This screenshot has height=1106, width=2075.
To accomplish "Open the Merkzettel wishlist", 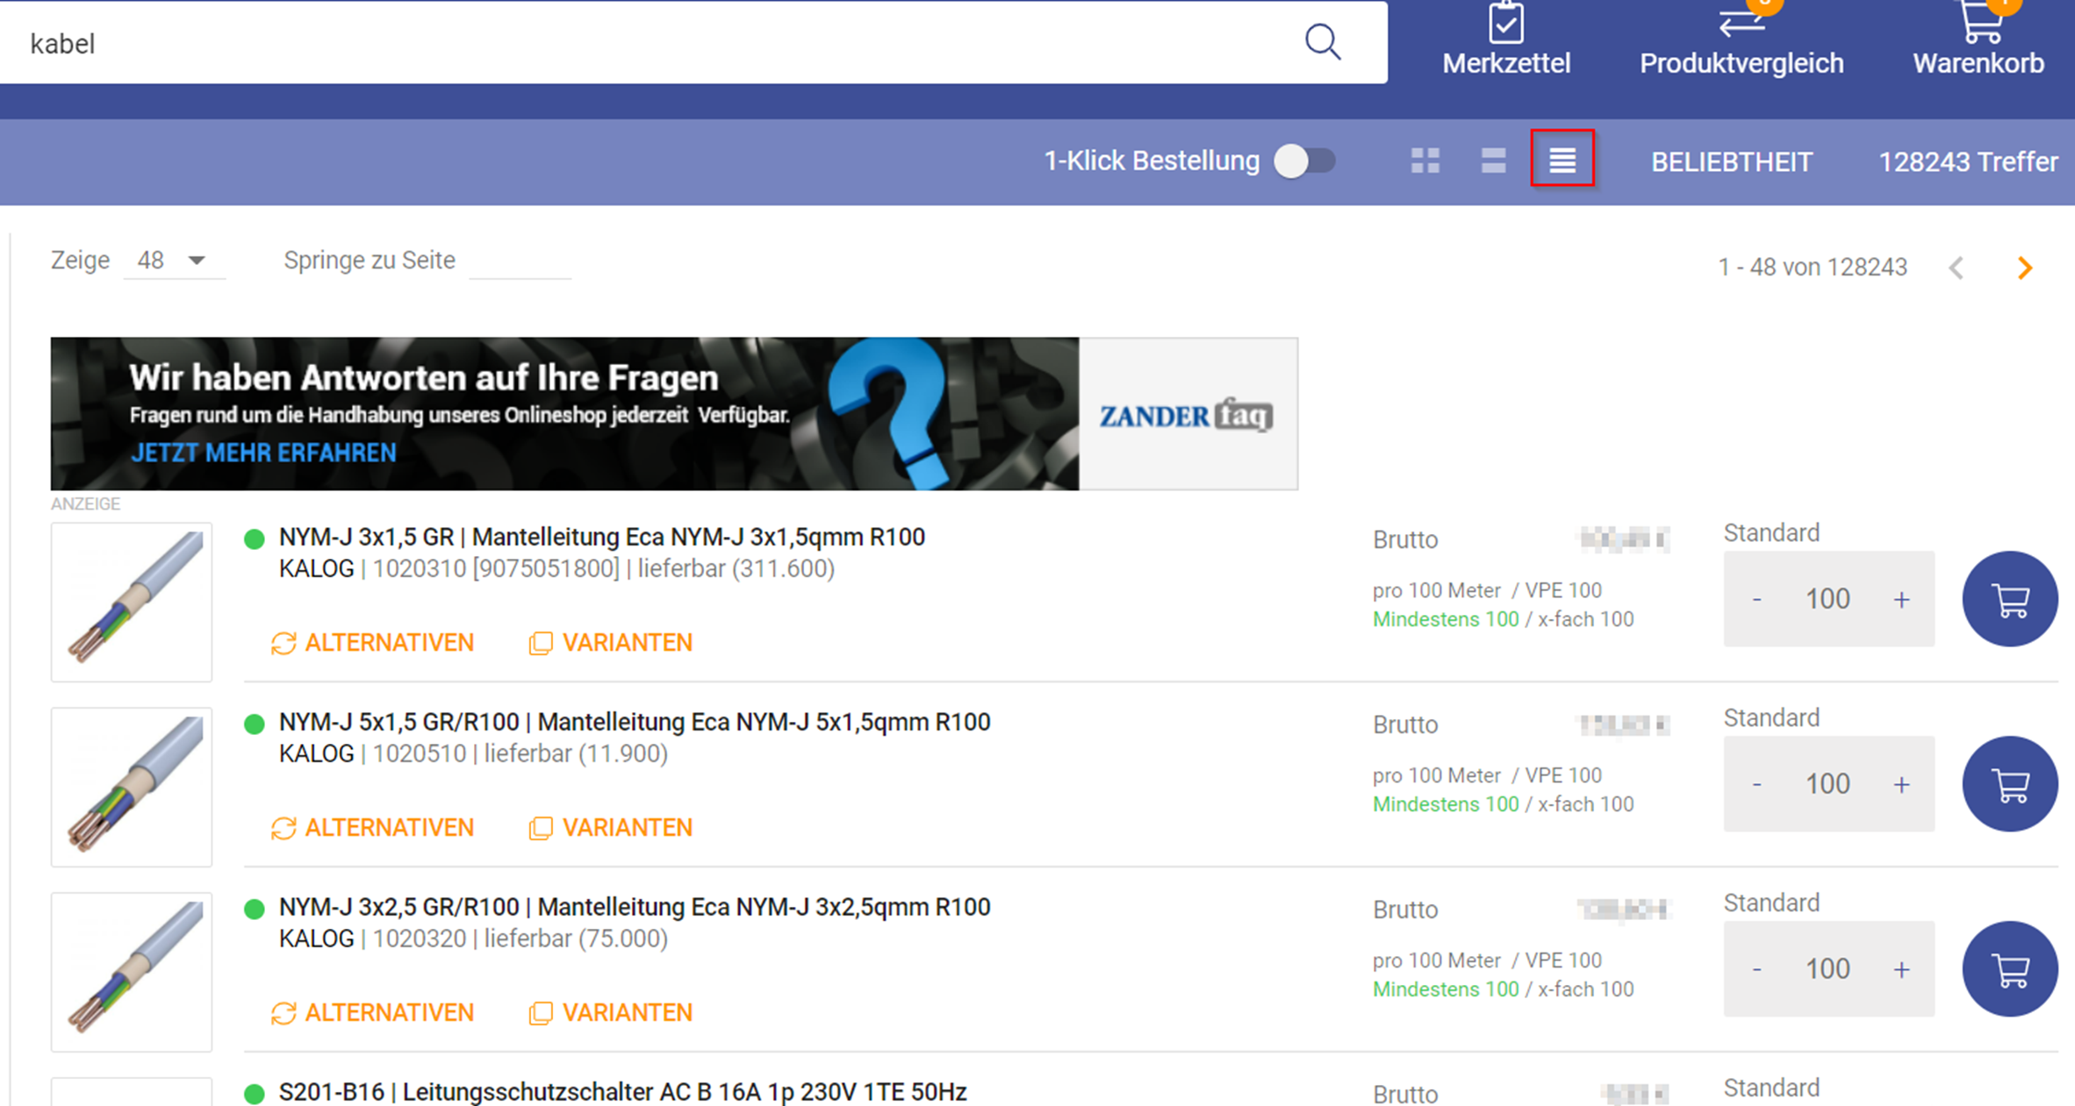I will pyautogui.click(x=1506, y=39).
